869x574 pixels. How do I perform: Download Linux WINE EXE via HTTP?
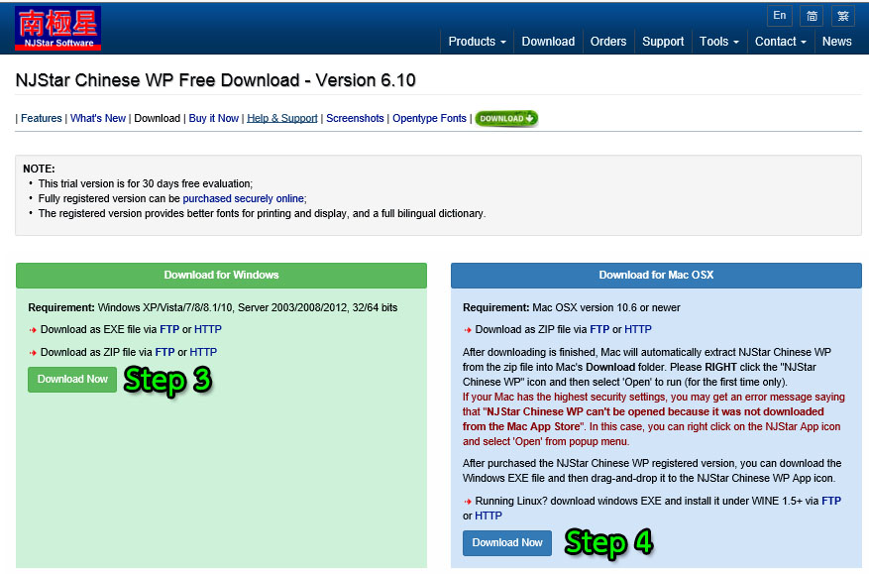(x=489, y=516)
